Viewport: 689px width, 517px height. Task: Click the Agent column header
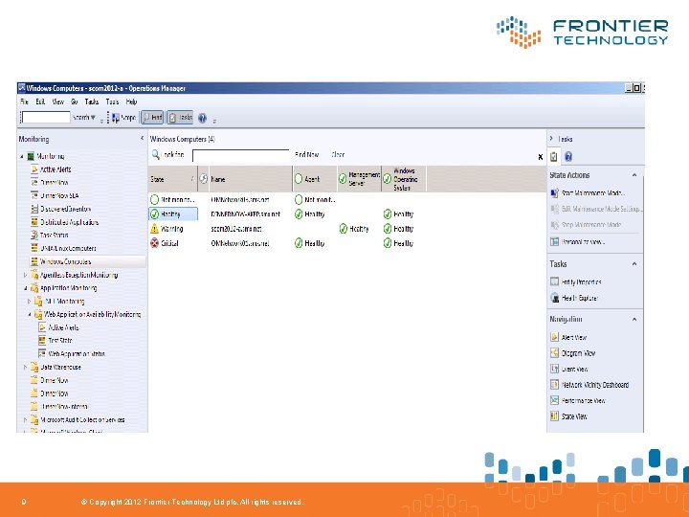(x=315, y=179)
